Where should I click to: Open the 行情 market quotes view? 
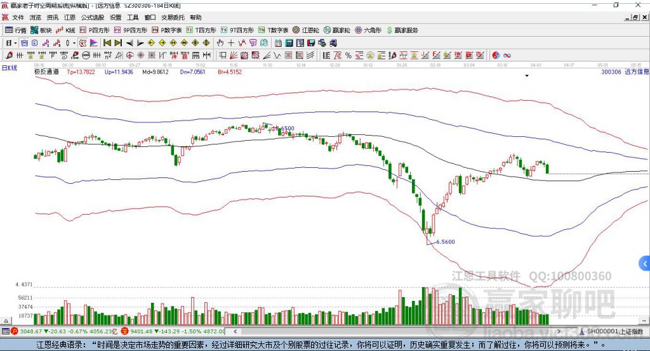pos(16,30)
